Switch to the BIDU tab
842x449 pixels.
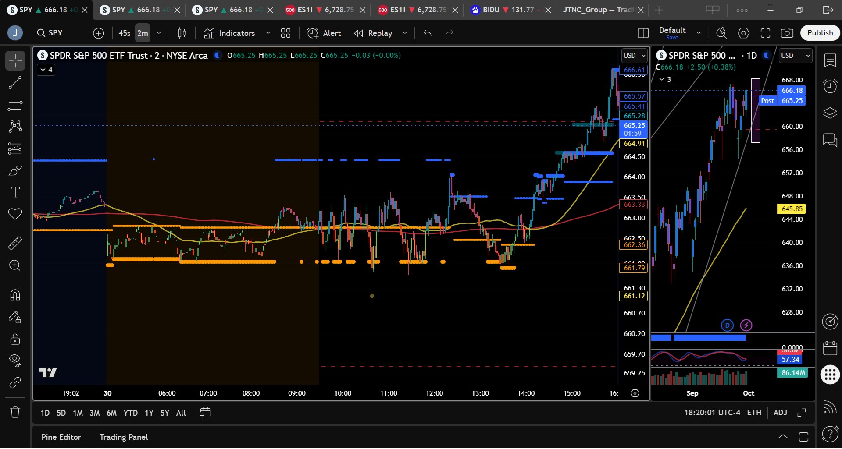[510, 10]
